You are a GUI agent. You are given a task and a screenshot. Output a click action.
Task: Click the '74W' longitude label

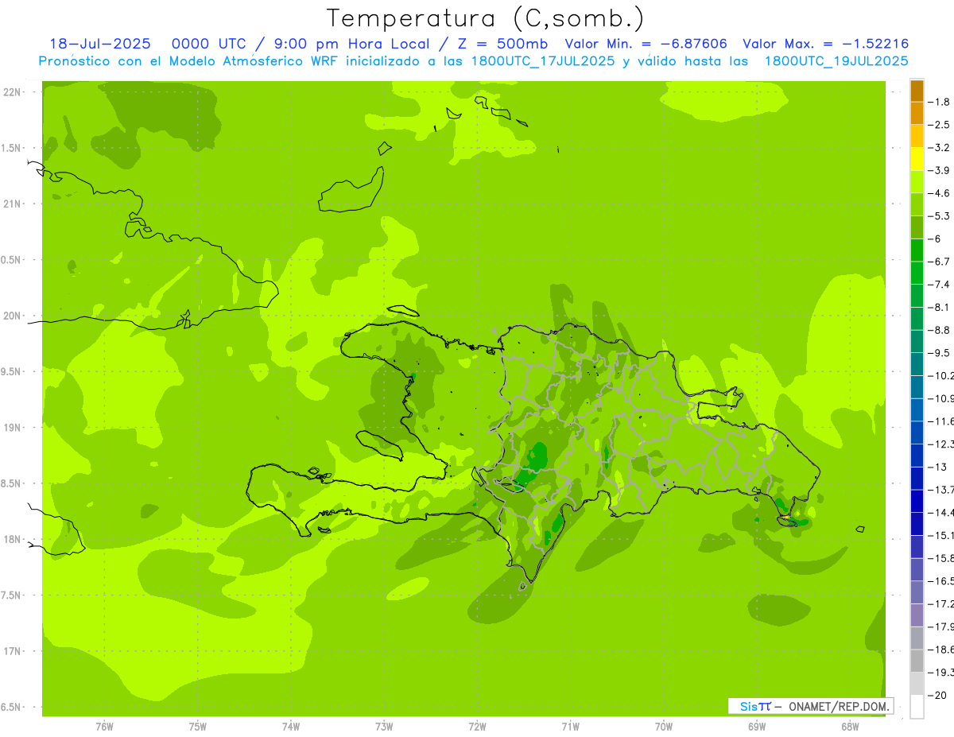pos(291,727)
